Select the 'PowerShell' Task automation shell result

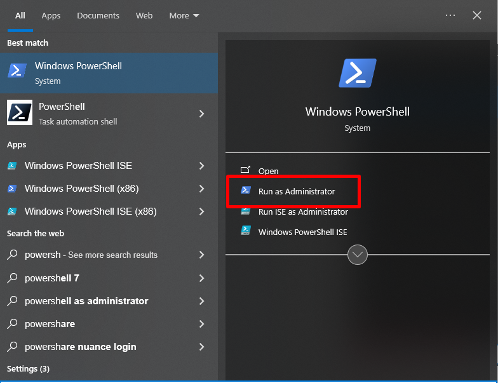point(109,114)
